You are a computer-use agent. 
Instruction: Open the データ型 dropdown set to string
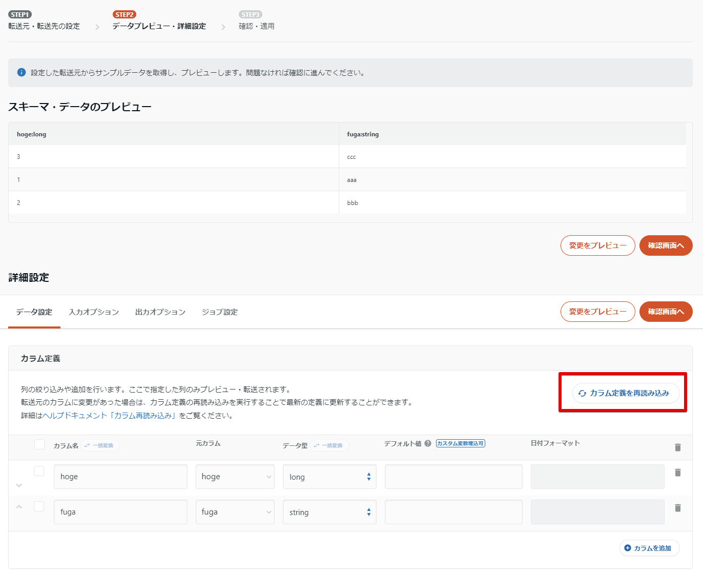tap(329, 512)
